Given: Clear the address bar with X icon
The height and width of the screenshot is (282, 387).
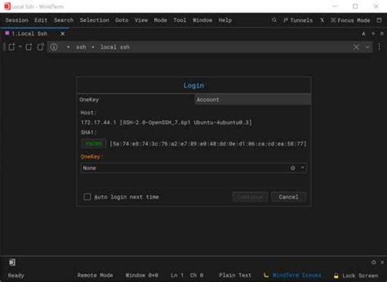Looking at the screenshot, I should click(x=356, y=47).
